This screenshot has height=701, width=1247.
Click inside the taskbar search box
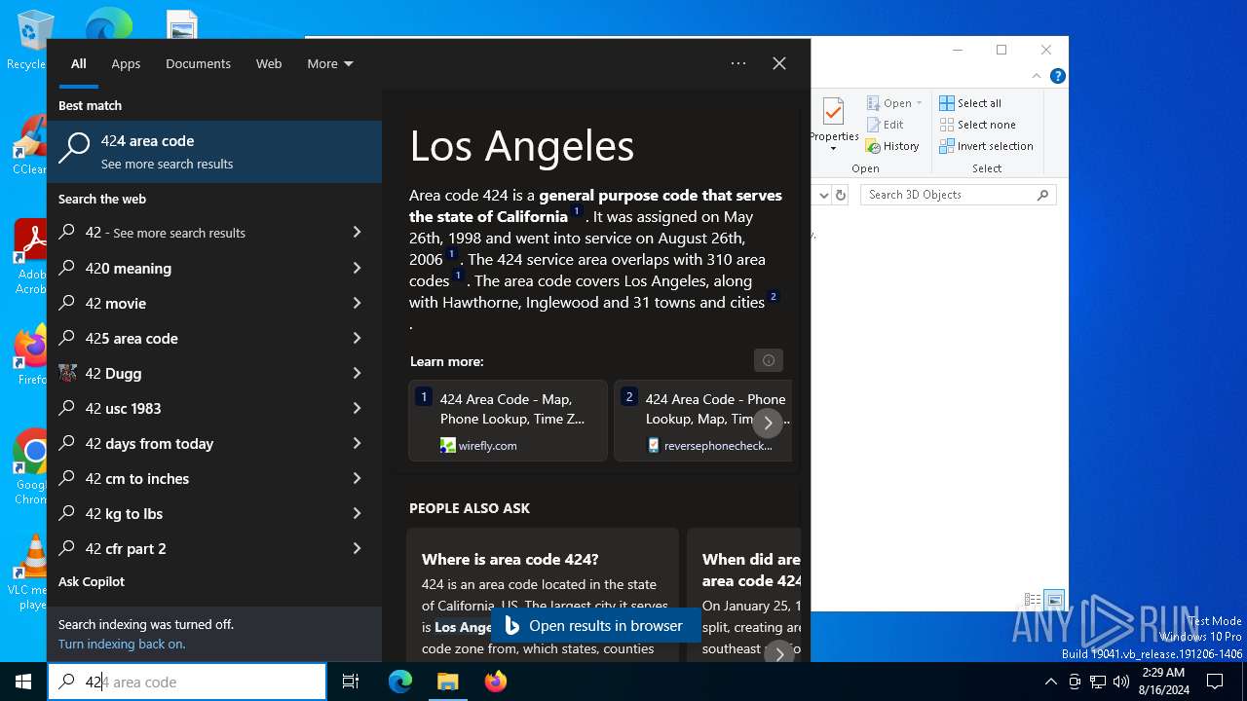(x=187, y=682)
